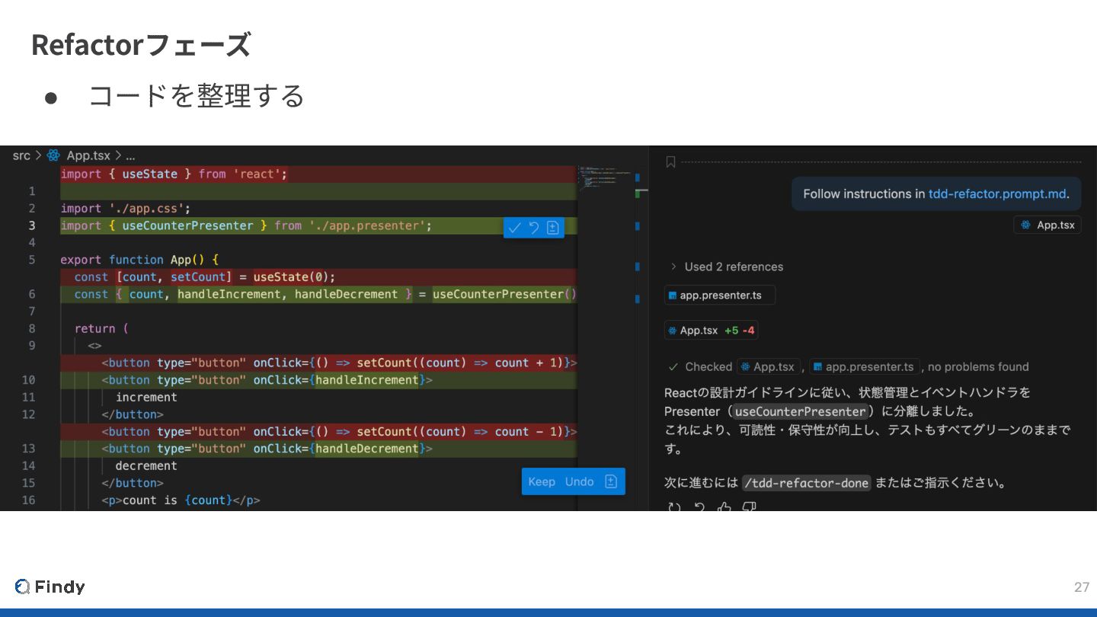Click the bookmark icon atop the chat panel
Screen dimensions: 1097x617
coord(670,161)
